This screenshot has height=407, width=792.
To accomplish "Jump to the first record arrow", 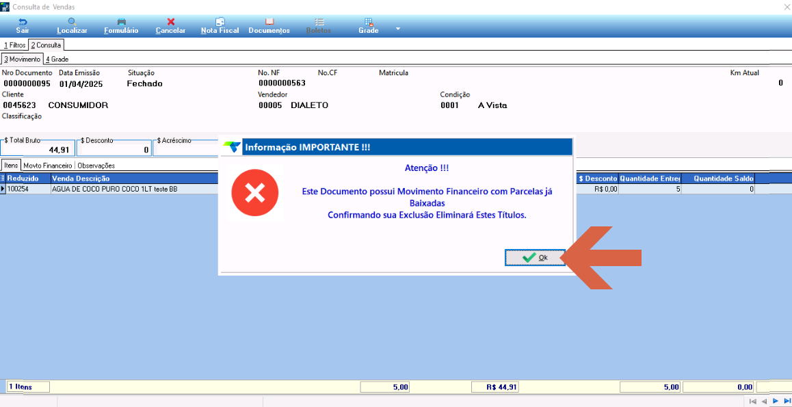I will [x=752, y=401].
